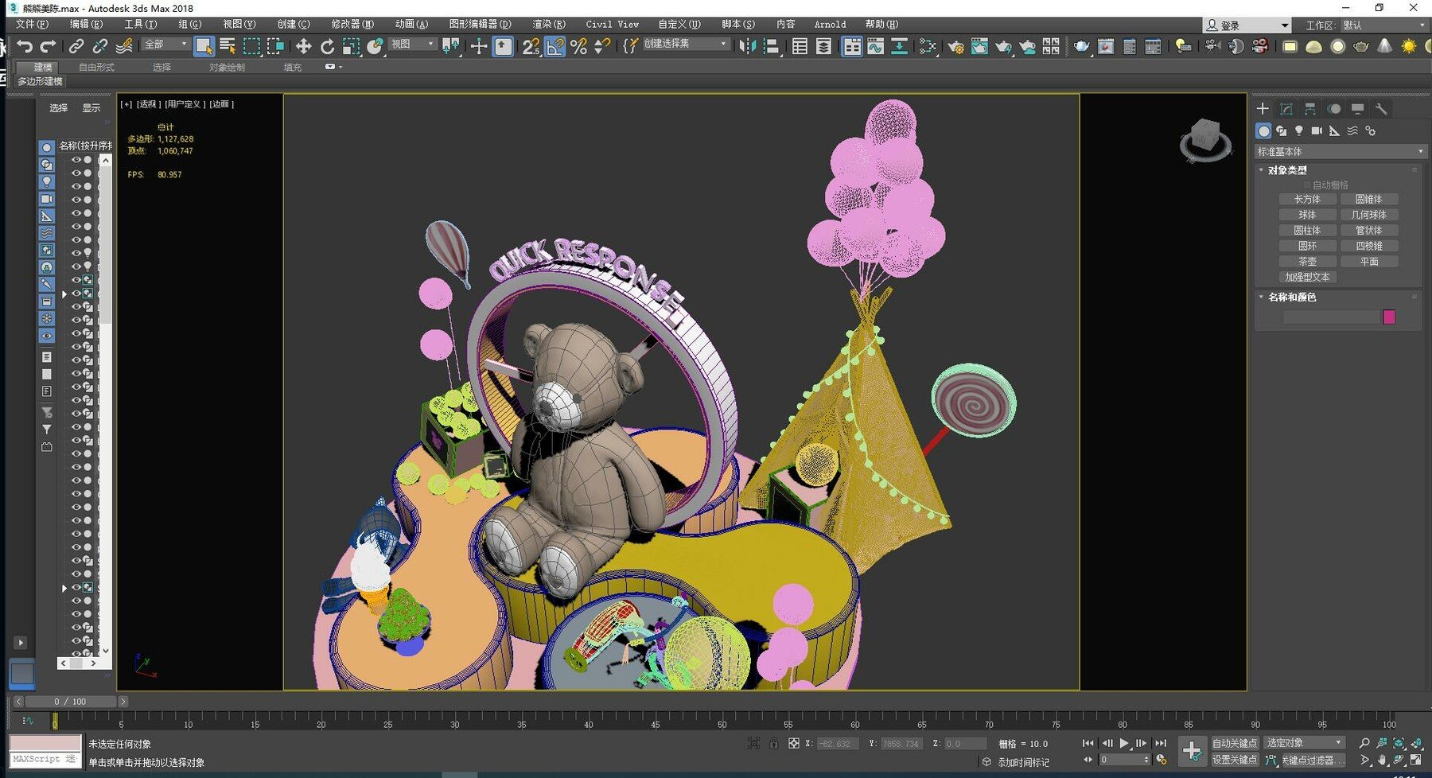Toggle Display Cameras filter in scene explorer
The image size is (1432, 778).
click(x=47, y=199)
